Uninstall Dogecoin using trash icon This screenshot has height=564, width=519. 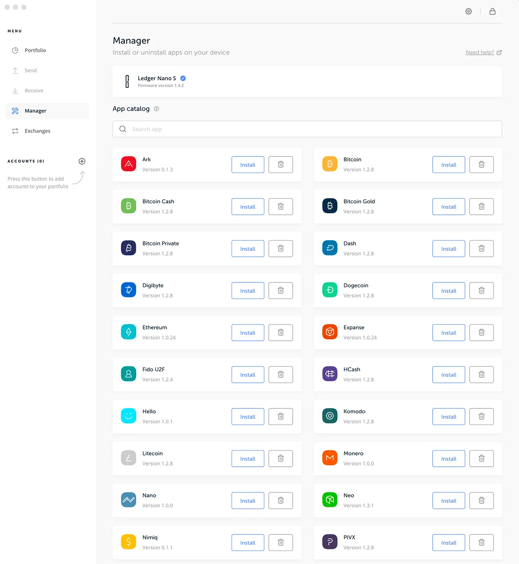pos(481,291)
